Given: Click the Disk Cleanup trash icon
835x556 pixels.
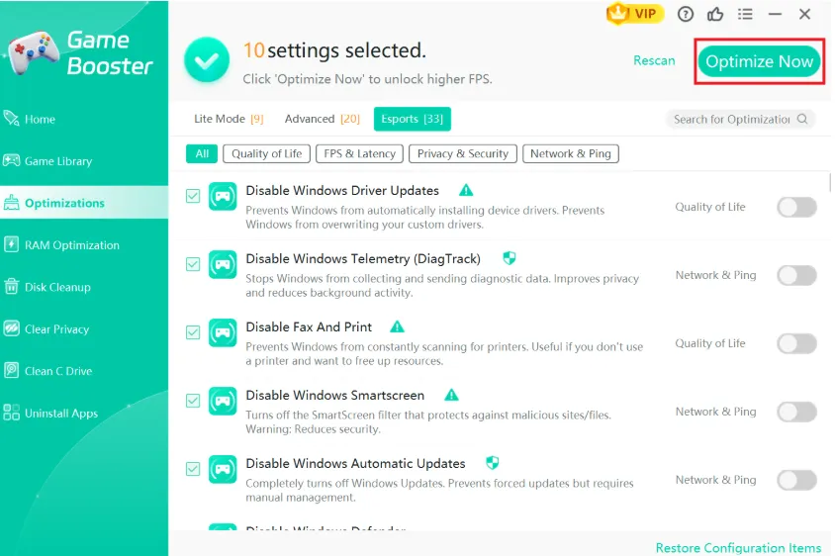Looking at the screenshot, I should click(x=11, y=287).
